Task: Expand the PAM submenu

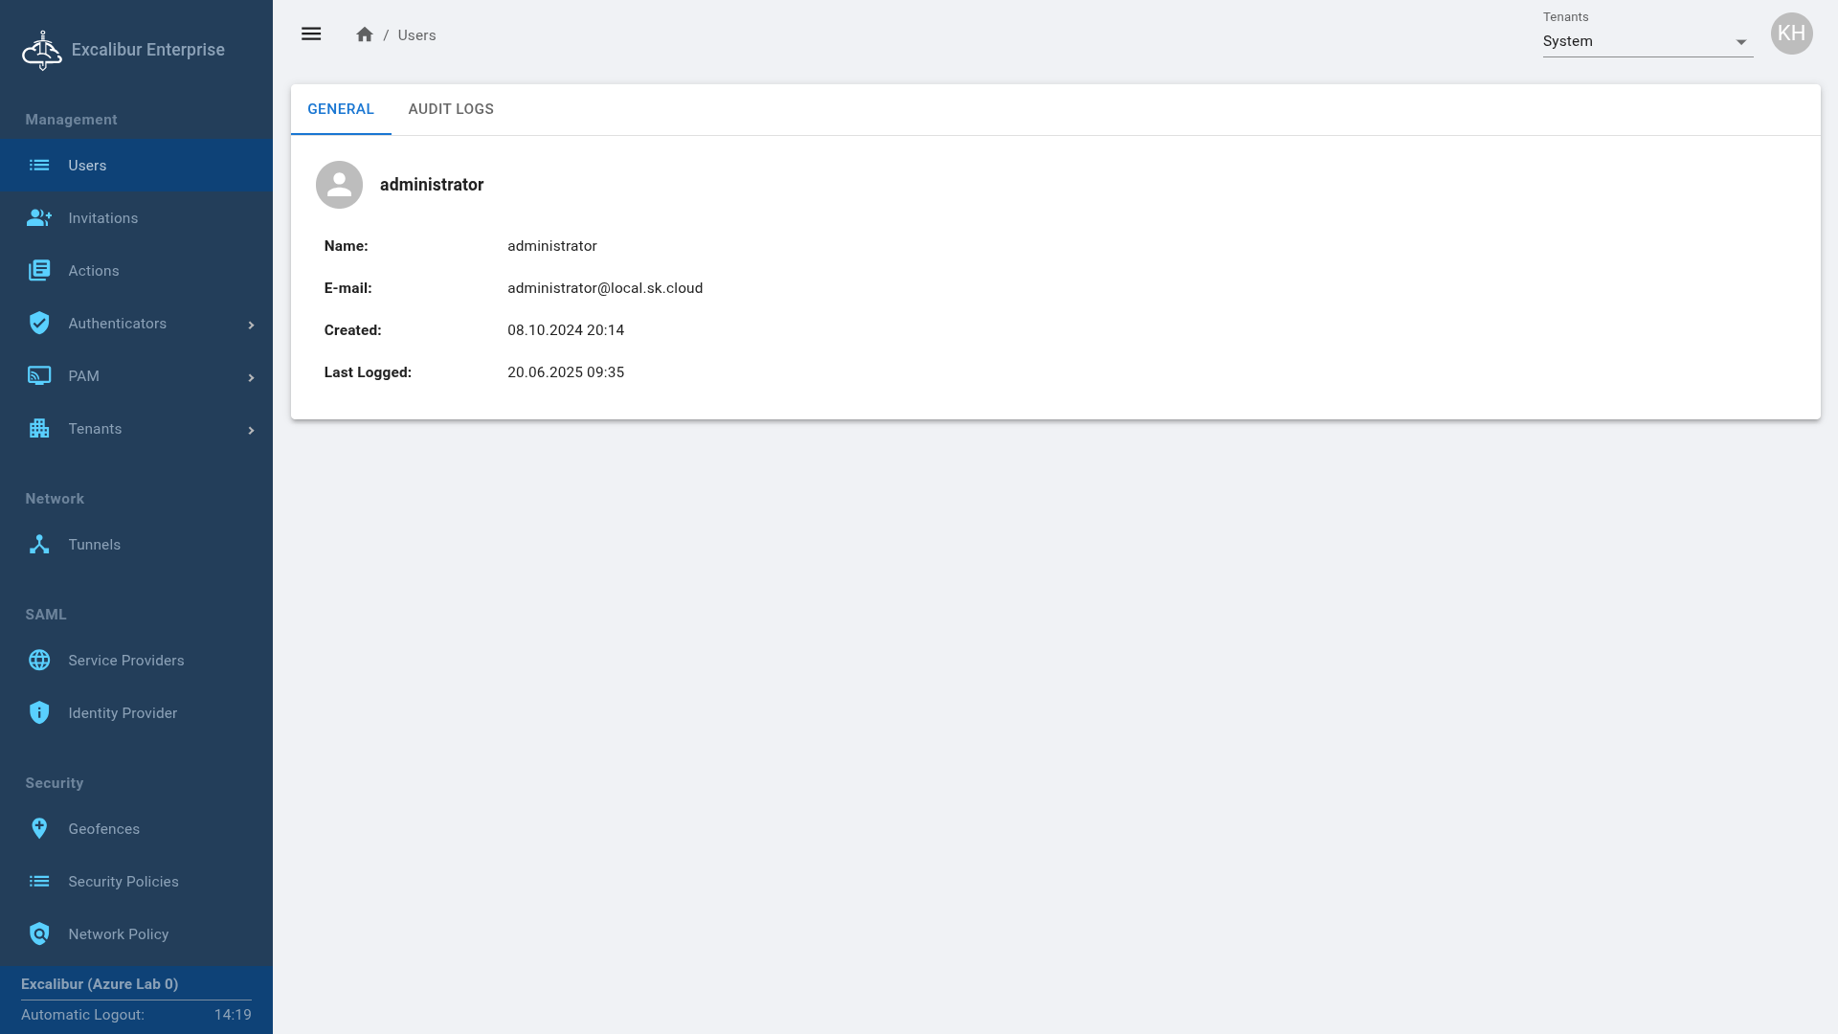Action: coord(251,377)
